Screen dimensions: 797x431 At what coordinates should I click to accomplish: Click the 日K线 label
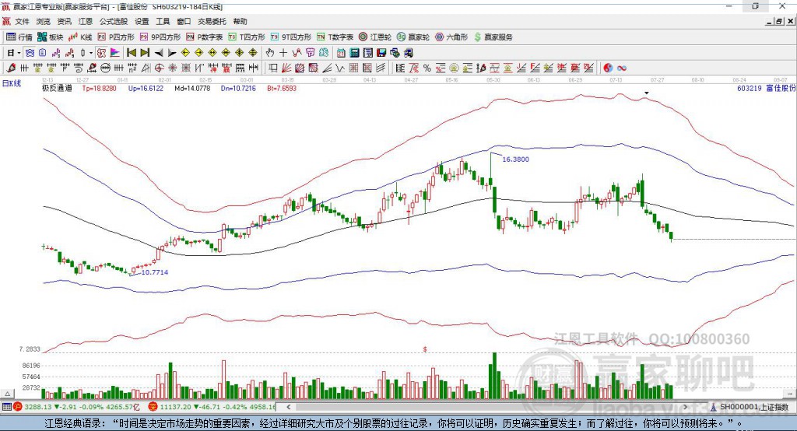coord(11,83)
